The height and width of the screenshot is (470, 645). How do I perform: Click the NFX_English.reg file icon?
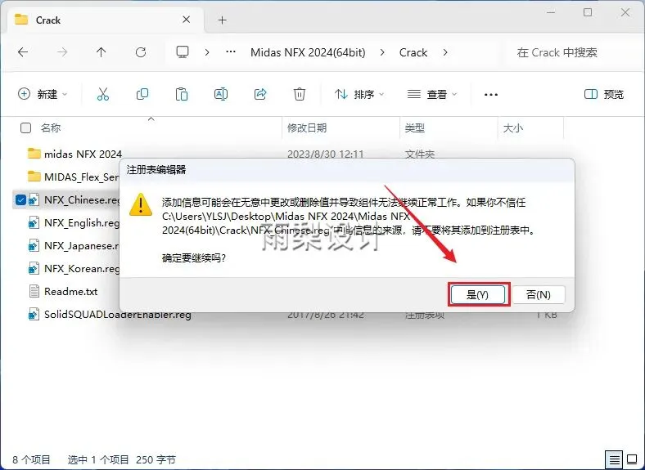pyautogui.click(x=34, y=222)
